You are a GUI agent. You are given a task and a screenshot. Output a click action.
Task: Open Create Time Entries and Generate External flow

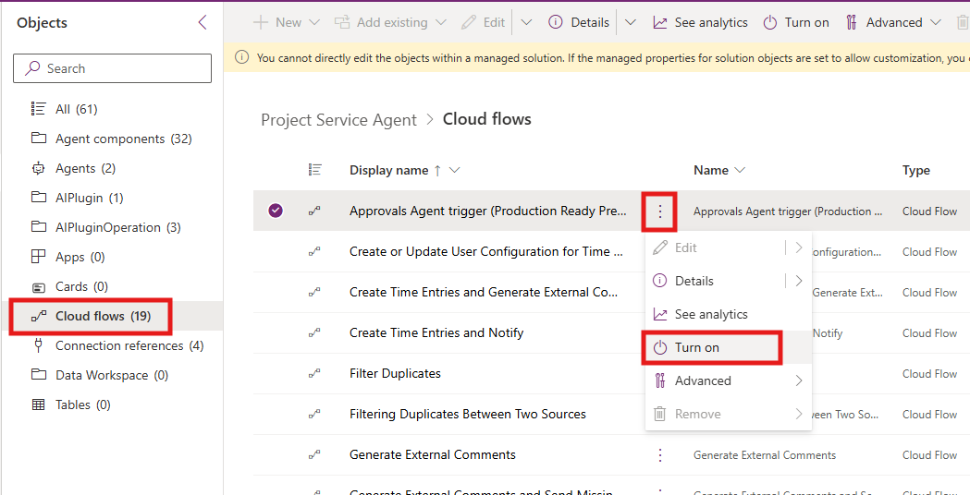tap(483, 293)
